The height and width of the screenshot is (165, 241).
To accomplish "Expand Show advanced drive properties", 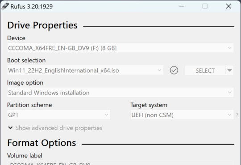I will point(58,128).
